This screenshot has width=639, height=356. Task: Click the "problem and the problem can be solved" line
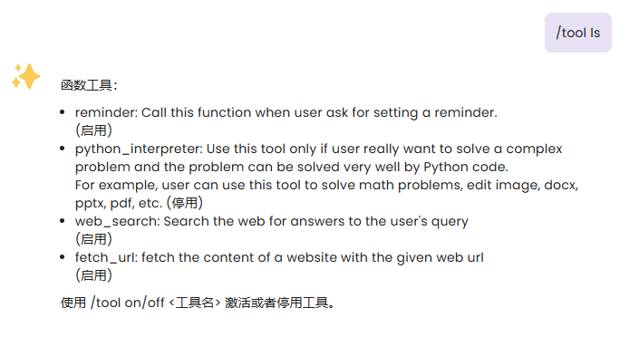(x=291, y=167)
